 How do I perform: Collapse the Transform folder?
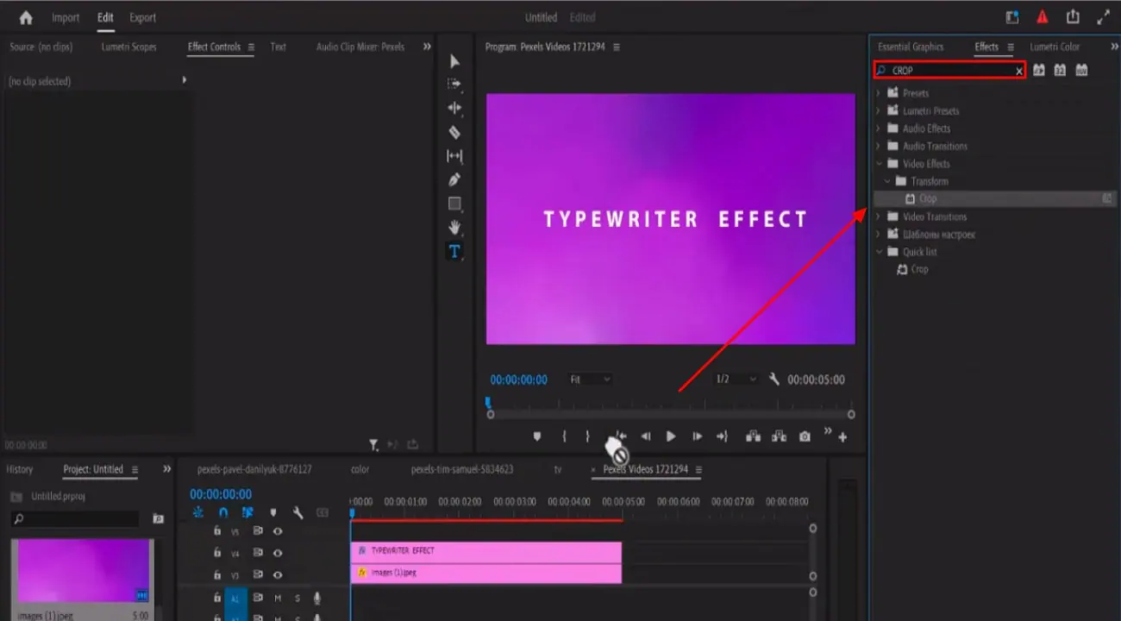887,181
